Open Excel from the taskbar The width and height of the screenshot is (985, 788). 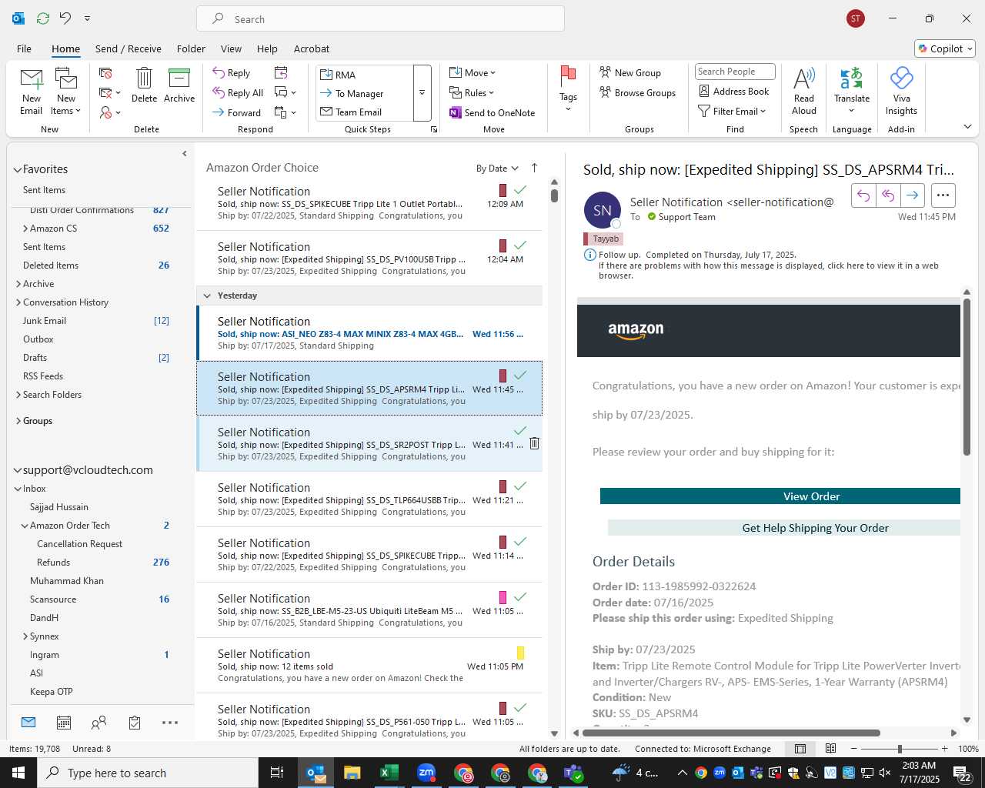pyautogui.click(x=389, y=773)
